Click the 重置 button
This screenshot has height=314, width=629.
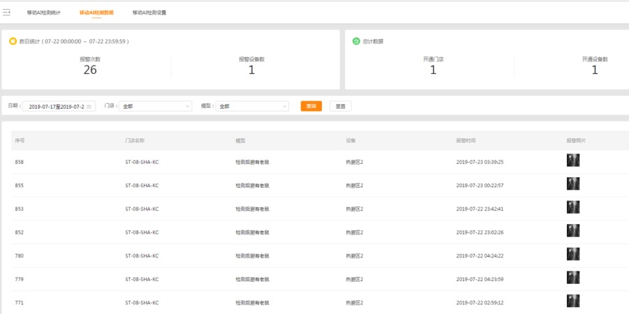[341, 106]
